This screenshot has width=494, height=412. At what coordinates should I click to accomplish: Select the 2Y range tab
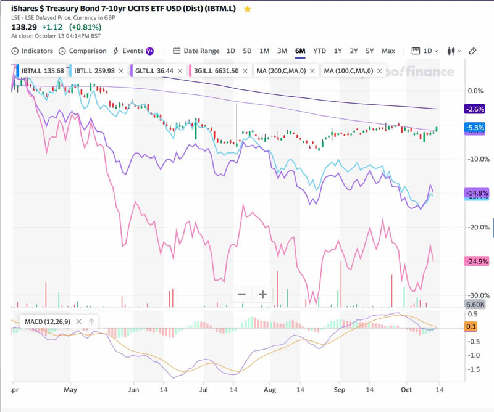[354, 51]
